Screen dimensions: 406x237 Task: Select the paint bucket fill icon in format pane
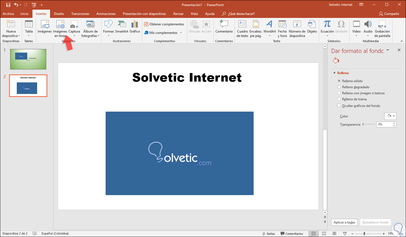tap(336, 60)
